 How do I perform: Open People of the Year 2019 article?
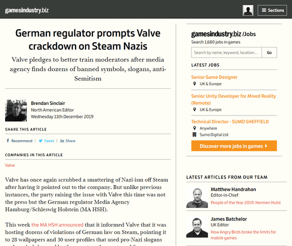pyautogui.click(x=246, y=203)
